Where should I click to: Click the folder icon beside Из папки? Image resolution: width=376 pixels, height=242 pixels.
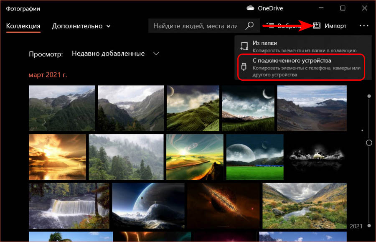tap(244, 46)
